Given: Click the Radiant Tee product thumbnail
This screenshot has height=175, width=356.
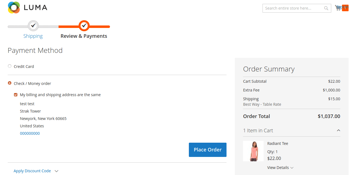Looking at the screenshot, I should pos(253,151).
